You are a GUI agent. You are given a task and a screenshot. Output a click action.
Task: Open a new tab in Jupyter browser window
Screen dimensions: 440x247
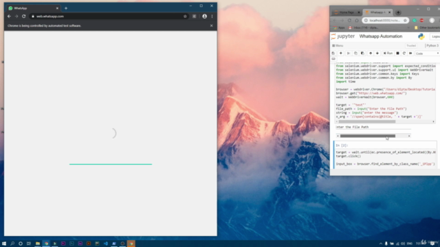tap(398, 12)
